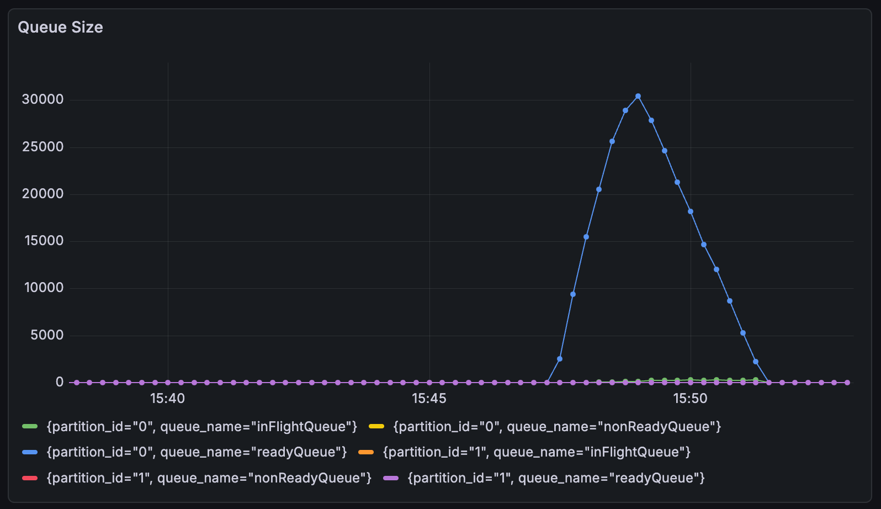This screenshot has width=881, height=509.
Task: Click the peak data point of blue line
Action: coord(638,96)
